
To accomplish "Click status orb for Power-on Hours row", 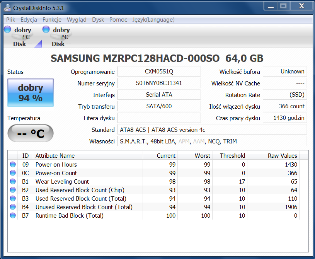I will pos(13,164).
